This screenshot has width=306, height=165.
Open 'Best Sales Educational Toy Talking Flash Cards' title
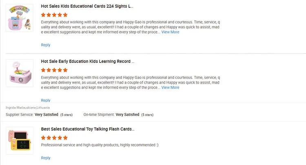click(87, 129)
